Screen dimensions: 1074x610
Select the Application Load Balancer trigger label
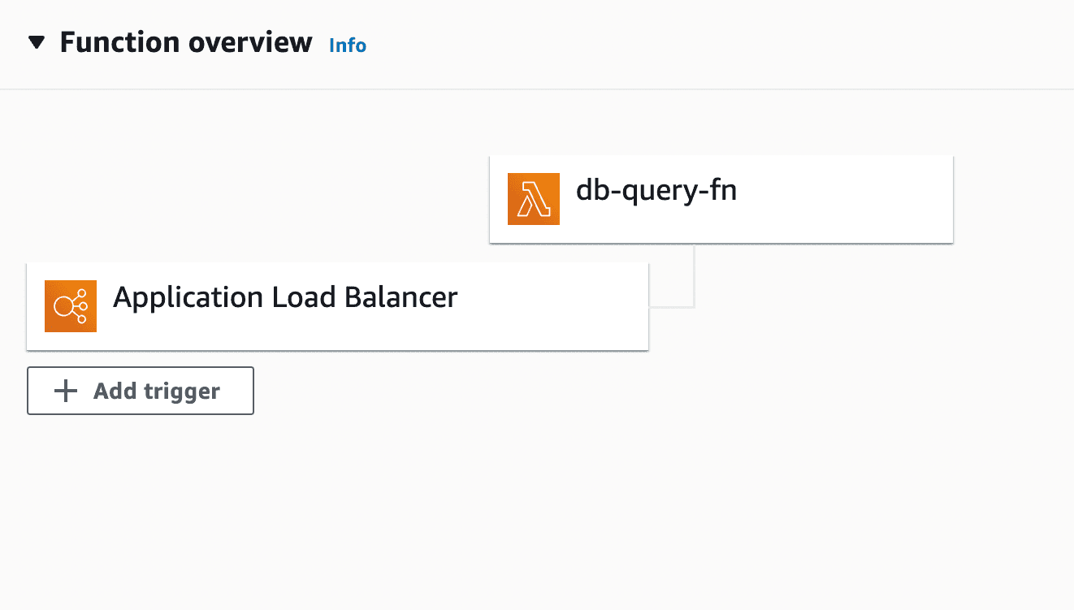click(284, 297)
